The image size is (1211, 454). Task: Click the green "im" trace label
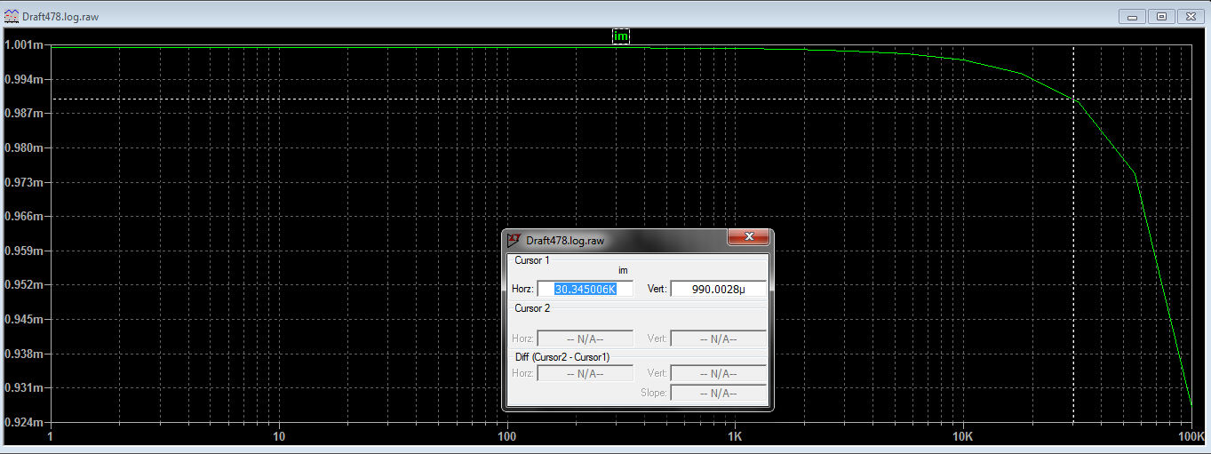pos(621,36)
